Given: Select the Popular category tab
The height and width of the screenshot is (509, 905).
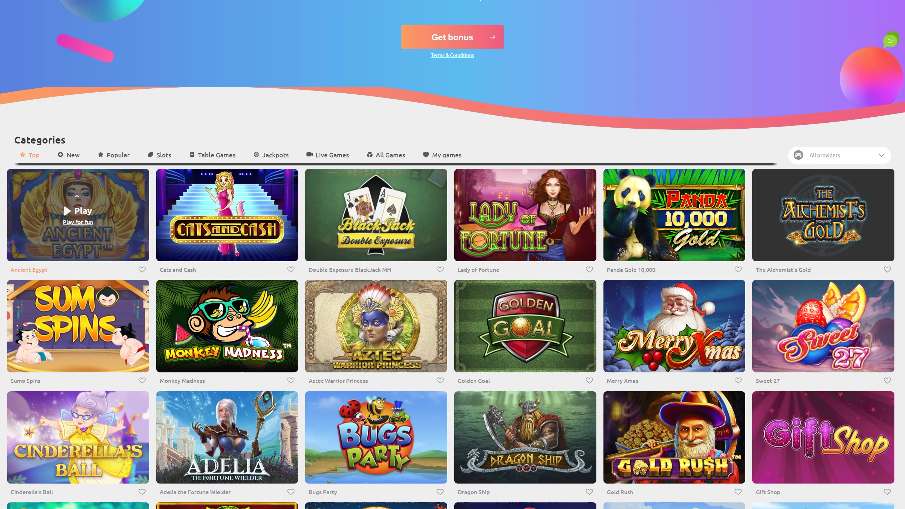Looking at the screenshot, I should pos(114,155).
